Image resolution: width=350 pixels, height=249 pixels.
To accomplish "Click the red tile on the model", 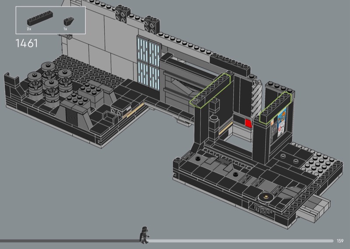I will point(248,123).
